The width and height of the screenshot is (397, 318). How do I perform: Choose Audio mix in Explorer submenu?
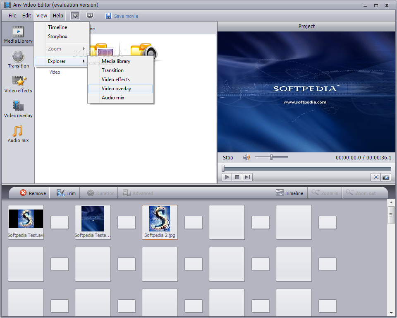120,98
